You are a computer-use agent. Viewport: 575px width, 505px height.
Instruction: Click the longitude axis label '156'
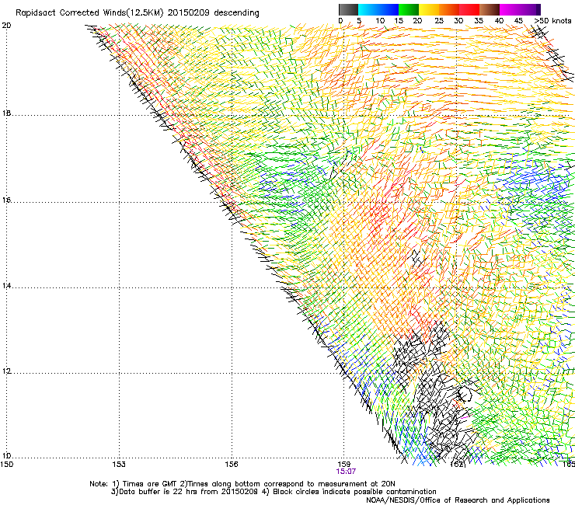(232, 465)
